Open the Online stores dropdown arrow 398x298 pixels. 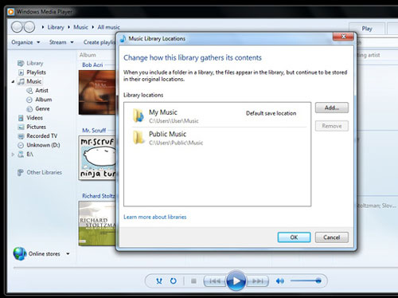click(x=68, y=254)
